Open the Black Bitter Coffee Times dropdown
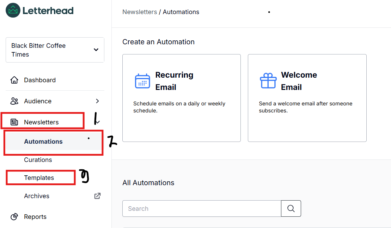This screenshot has height=228, width=391. point(55,50)
